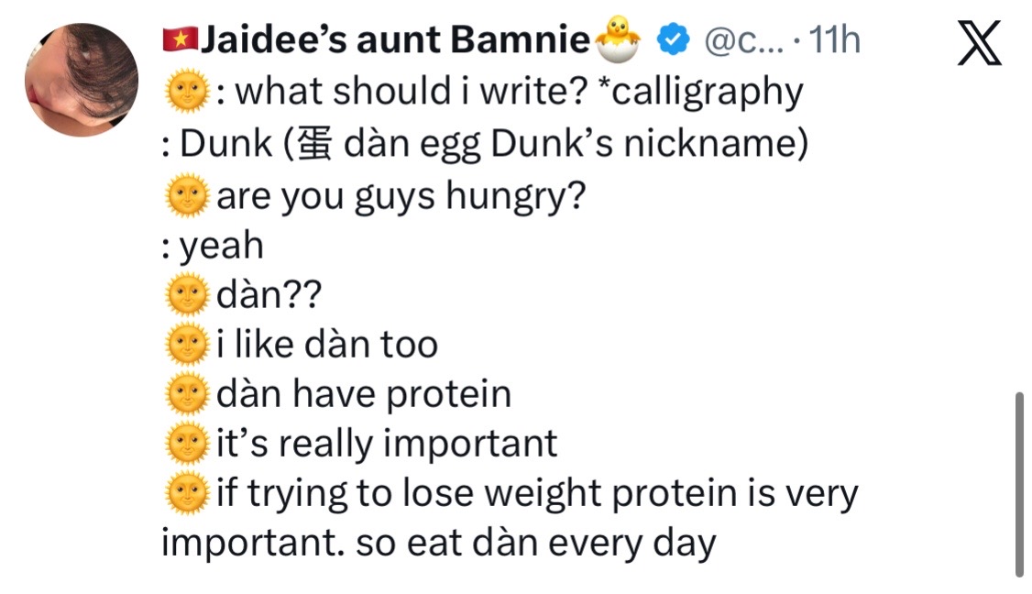This screenshot has height=594, width=1032.
Task: Click the sun emoji before 'if trying to lose weight'
Action: [x=187, y=492]
